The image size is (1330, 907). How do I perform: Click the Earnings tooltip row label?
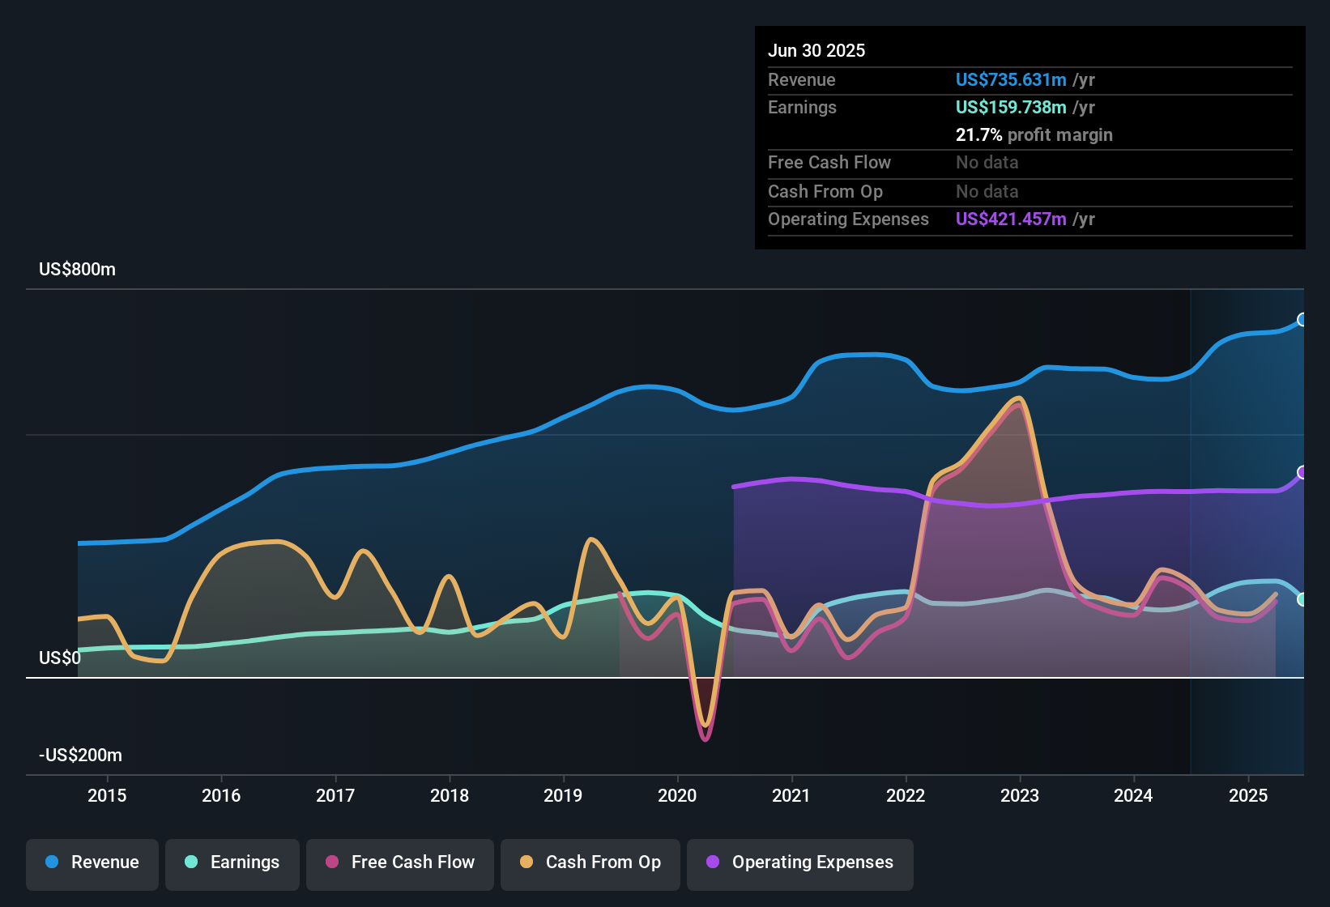802,107
